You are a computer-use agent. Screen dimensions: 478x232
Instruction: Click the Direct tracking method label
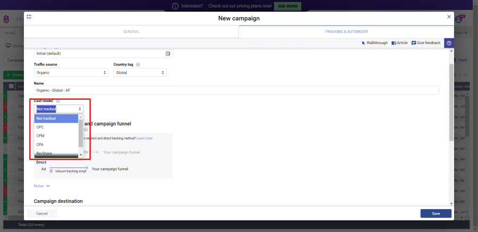[41, 162]
